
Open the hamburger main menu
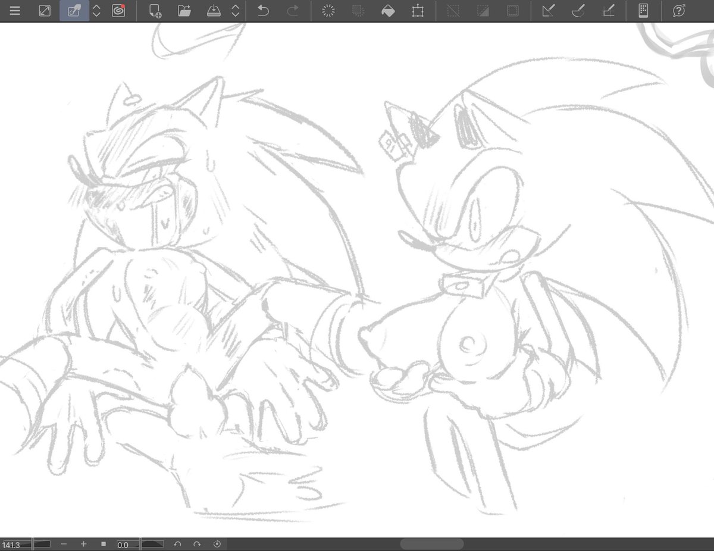pos(15,11)
